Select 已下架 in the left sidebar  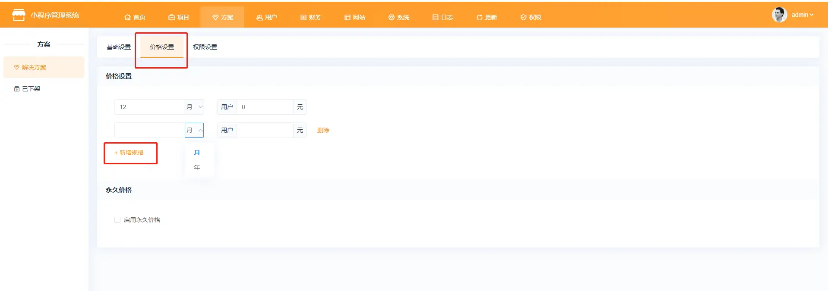pyautogui.click(x=31, y=89)
